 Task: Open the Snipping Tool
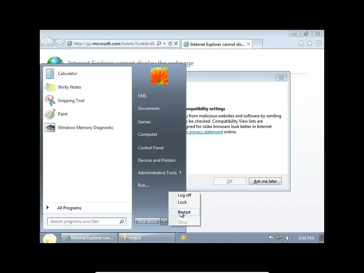(x=87, y=101)
